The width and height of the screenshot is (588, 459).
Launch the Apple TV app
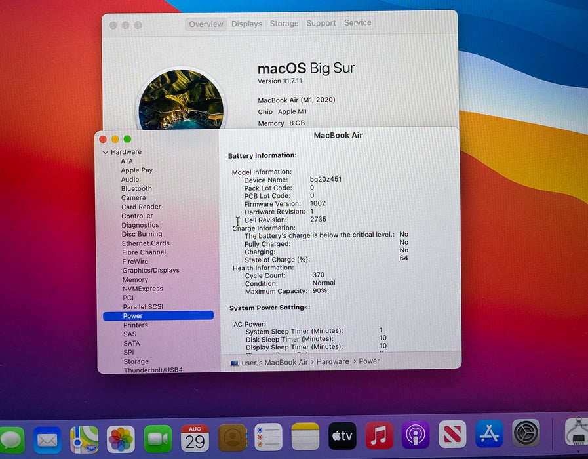342,435
